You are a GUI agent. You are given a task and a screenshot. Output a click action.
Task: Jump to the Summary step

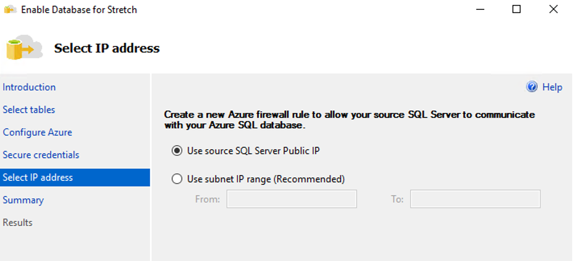point(23,200)
